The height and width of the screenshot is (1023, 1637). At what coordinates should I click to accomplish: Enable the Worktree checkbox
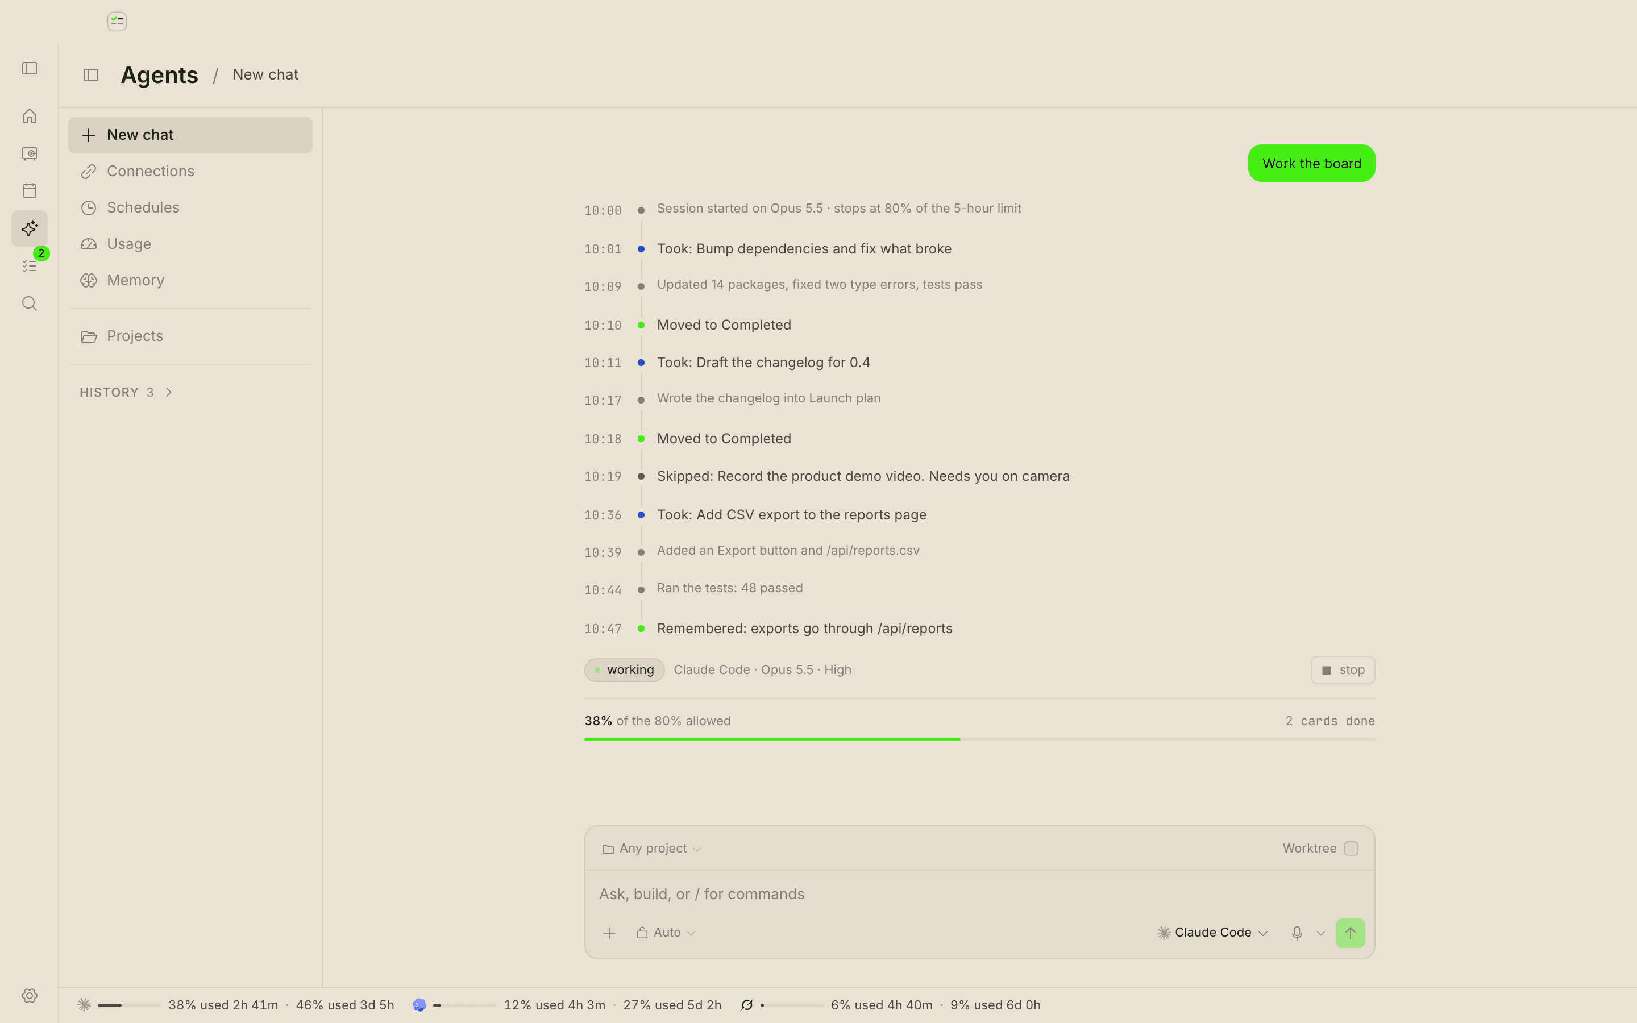1351,849
